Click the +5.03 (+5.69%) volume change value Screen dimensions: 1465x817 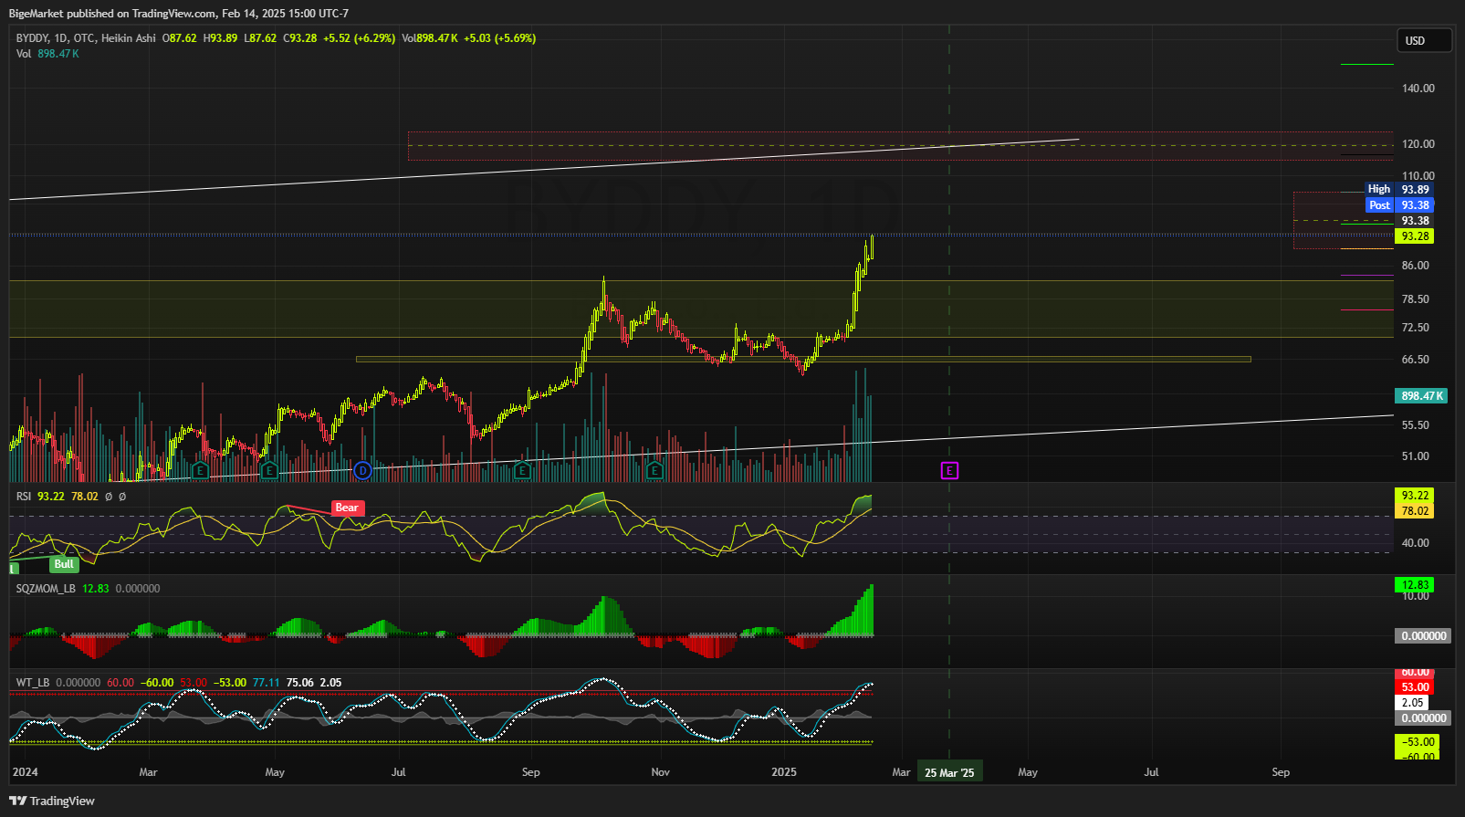(499, 38)
